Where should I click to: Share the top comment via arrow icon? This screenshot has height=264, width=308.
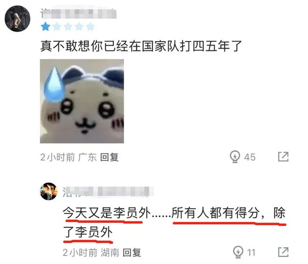click(x=283, y=157)
